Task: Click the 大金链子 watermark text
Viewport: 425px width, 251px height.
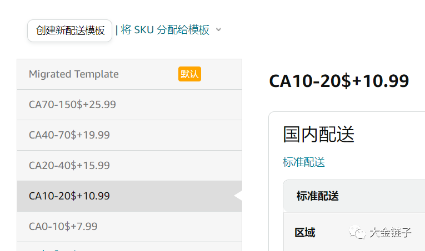Action: 391,232
